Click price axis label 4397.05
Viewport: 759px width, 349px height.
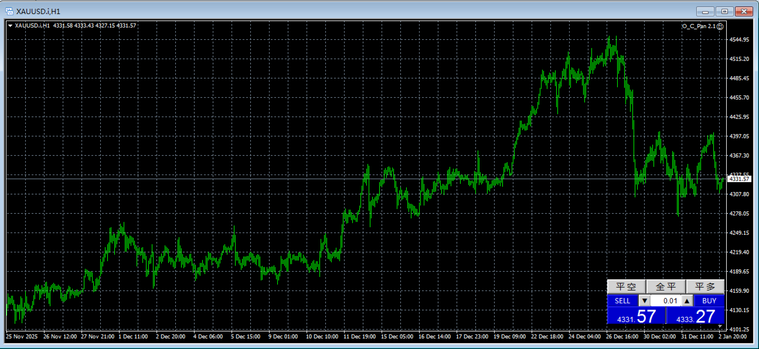click(740, 136)
